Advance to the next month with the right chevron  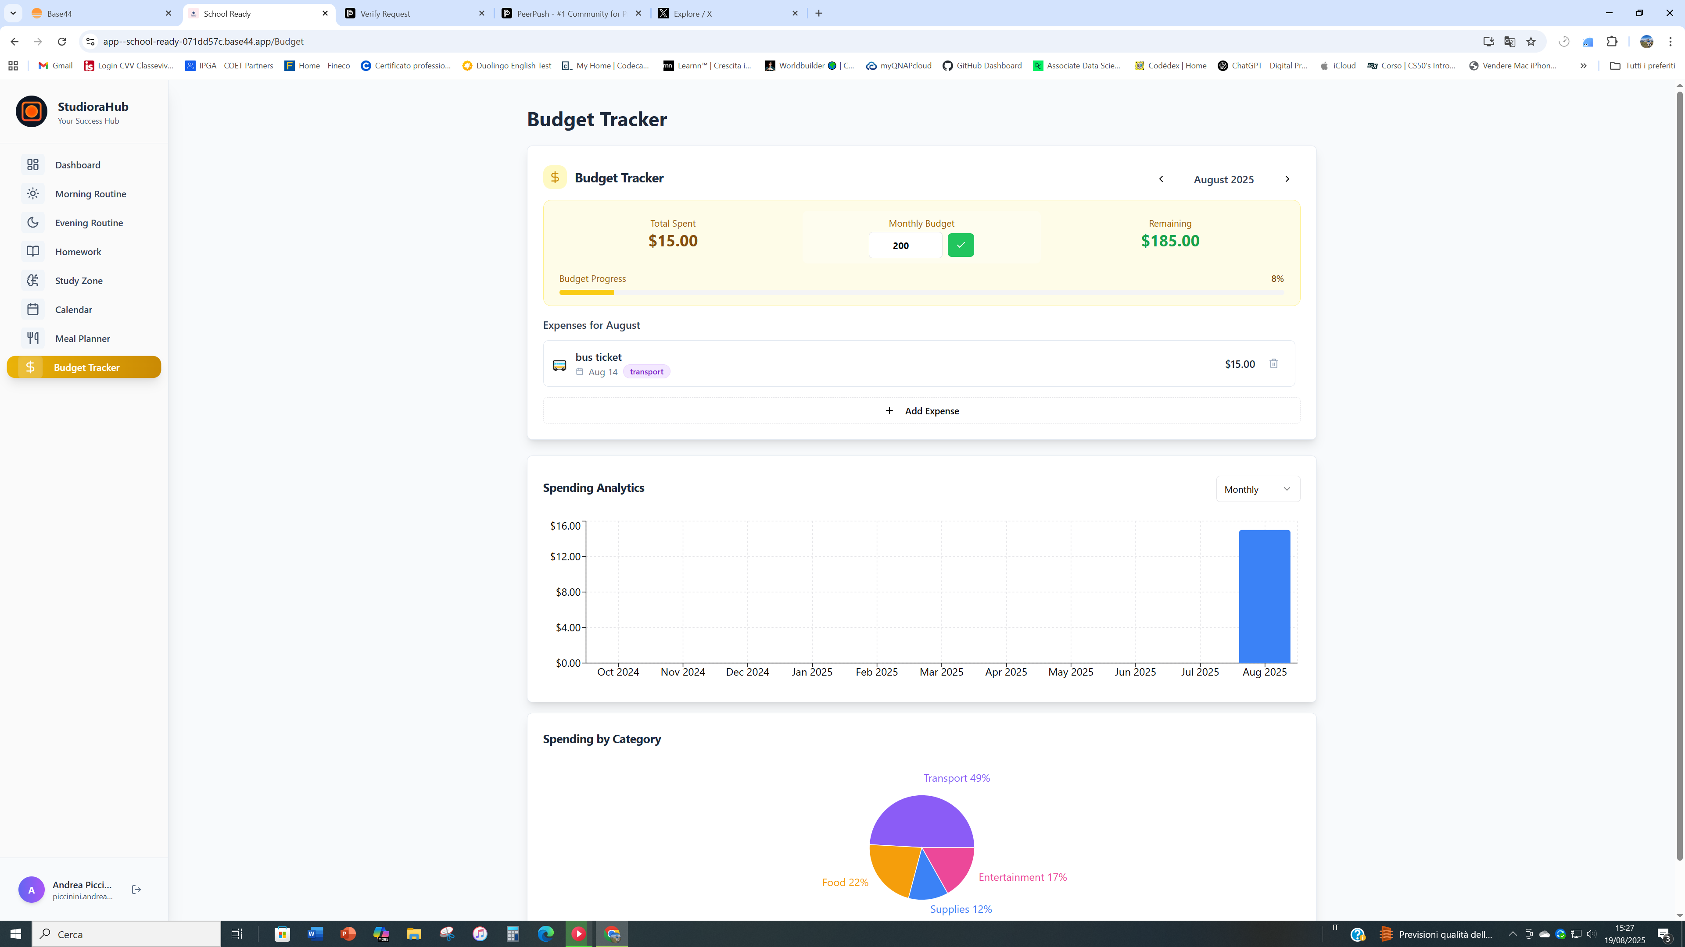[x=1287, y=179]
